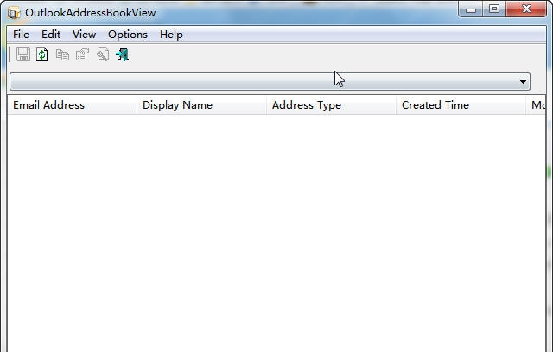Sort by Email Address column

click(72, 105)
